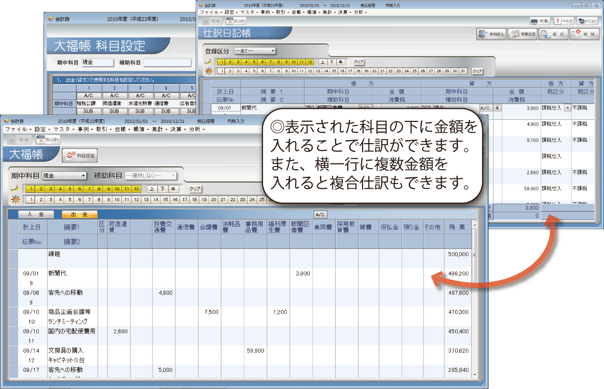Open 科目設定 in the 大福帳 window
The image size is (604, 389).
(x=80, y=156)
